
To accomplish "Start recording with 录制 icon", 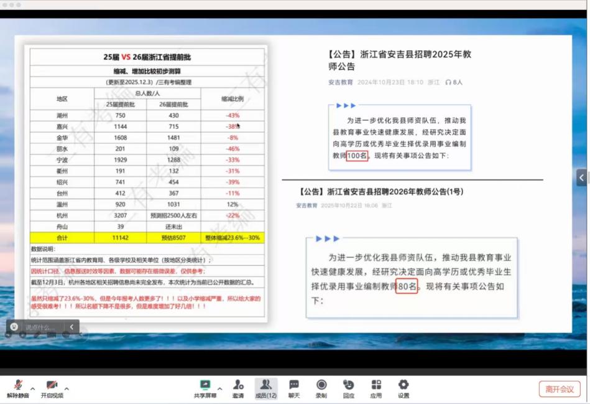I will click(321, 388).
